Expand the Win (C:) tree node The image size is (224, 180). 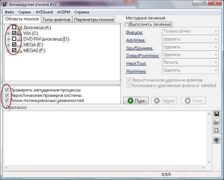tap(8, 33)
